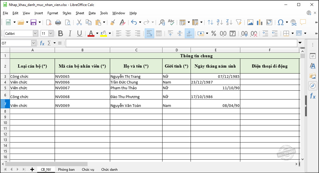The height and width of the screenshot is (173, 319).
Task: Open the Function Wizard next to the formula bar
Action: click(x=42, y=43)
